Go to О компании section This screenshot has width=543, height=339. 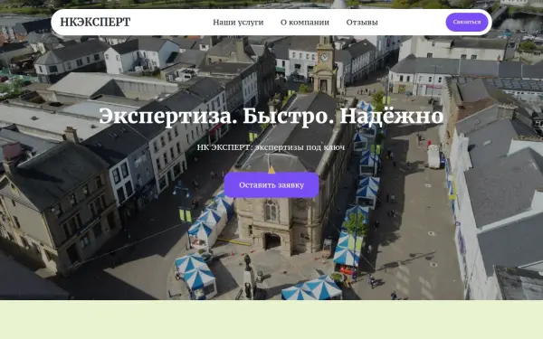pyautogui.click(x=305, y=22)
